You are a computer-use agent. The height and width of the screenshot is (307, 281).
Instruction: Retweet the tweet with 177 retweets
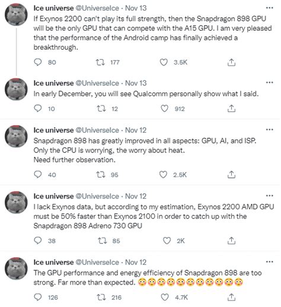point(100,62)
